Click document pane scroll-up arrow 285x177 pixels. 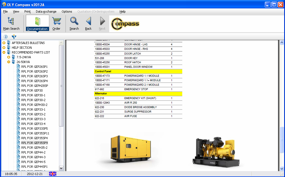282,43
